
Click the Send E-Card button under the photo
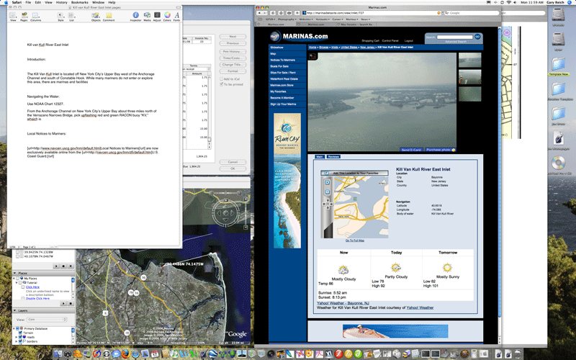pyautogui.click(x=411, y=150)
